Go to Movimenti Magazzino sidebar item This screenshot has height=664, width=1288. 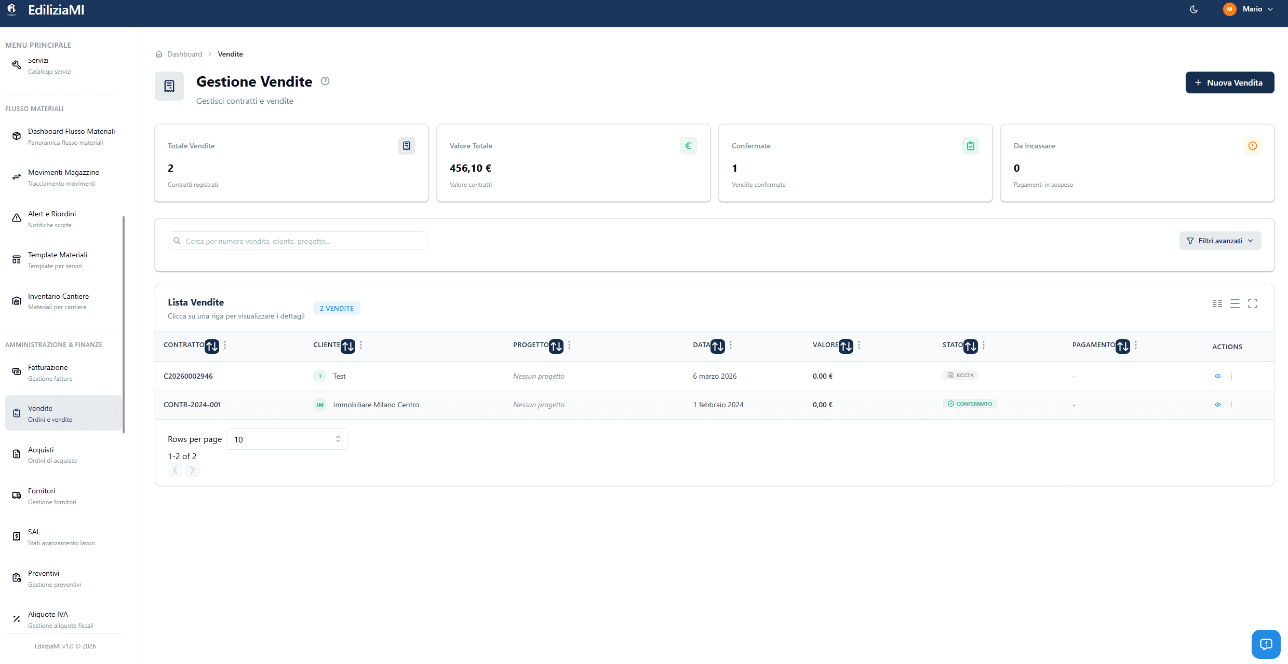(63, 177)
